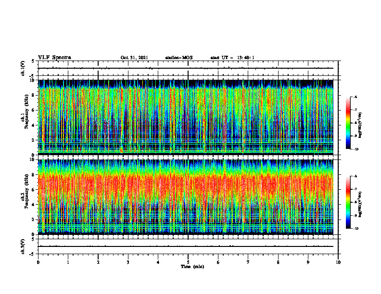Click the "start UT = 13:40: 1" text

click(x=232, y=58)
